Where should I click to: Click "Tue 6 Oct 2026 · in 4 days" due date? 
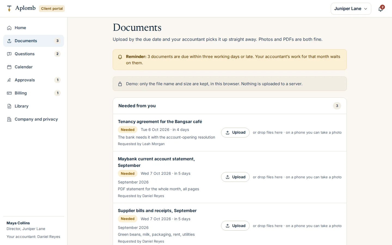coord(165,130)
